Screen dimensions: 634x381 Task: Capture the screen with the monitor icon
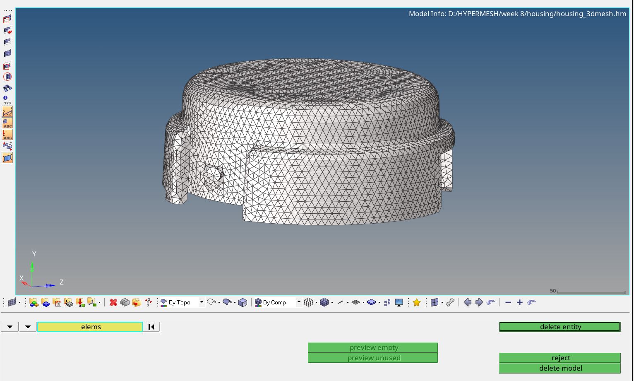(x=398, y=303)
